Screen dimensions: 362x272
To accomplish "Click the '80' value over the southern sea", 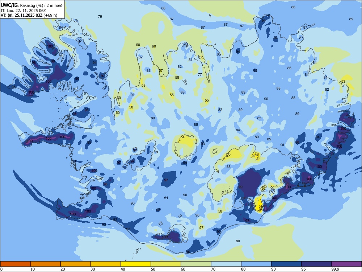I will 238,241.
